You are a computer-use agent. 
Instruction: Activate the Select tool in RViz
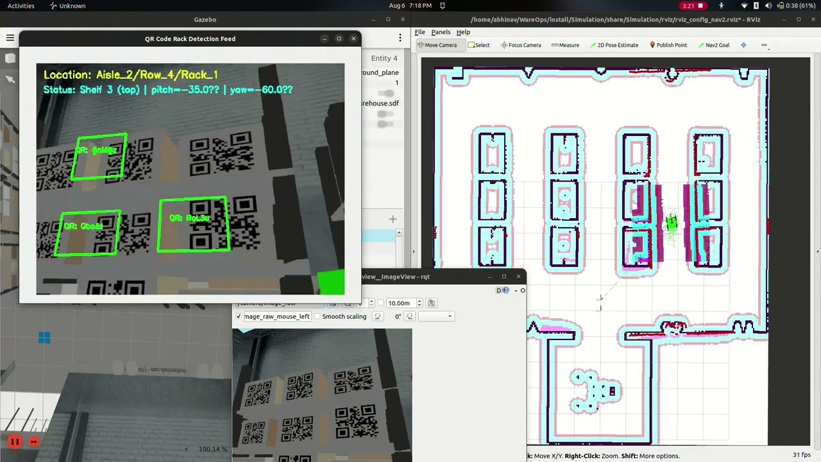click(478, 45)
